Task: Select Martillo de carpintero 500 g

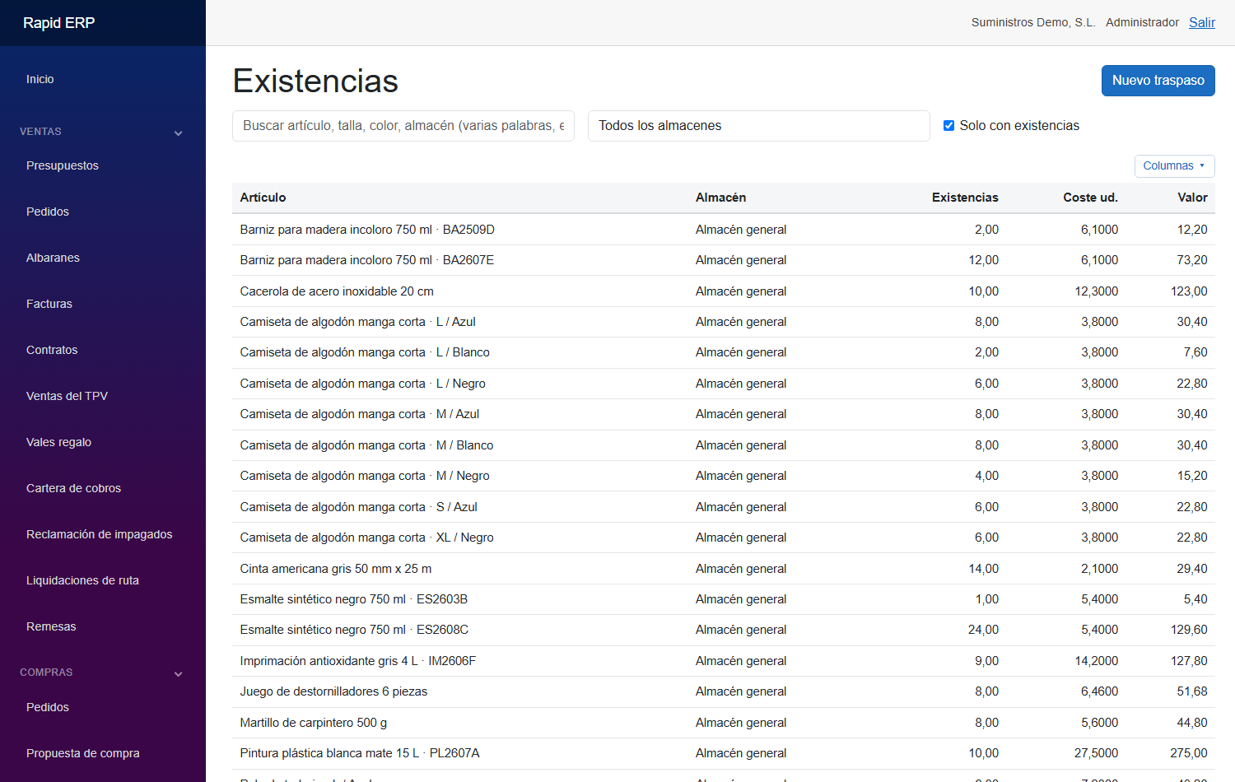Action: pos(724,723)
